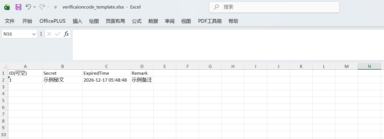Open the 文件 menu
The width and height of the screenshot is (384, 139).
pos(10,21)
